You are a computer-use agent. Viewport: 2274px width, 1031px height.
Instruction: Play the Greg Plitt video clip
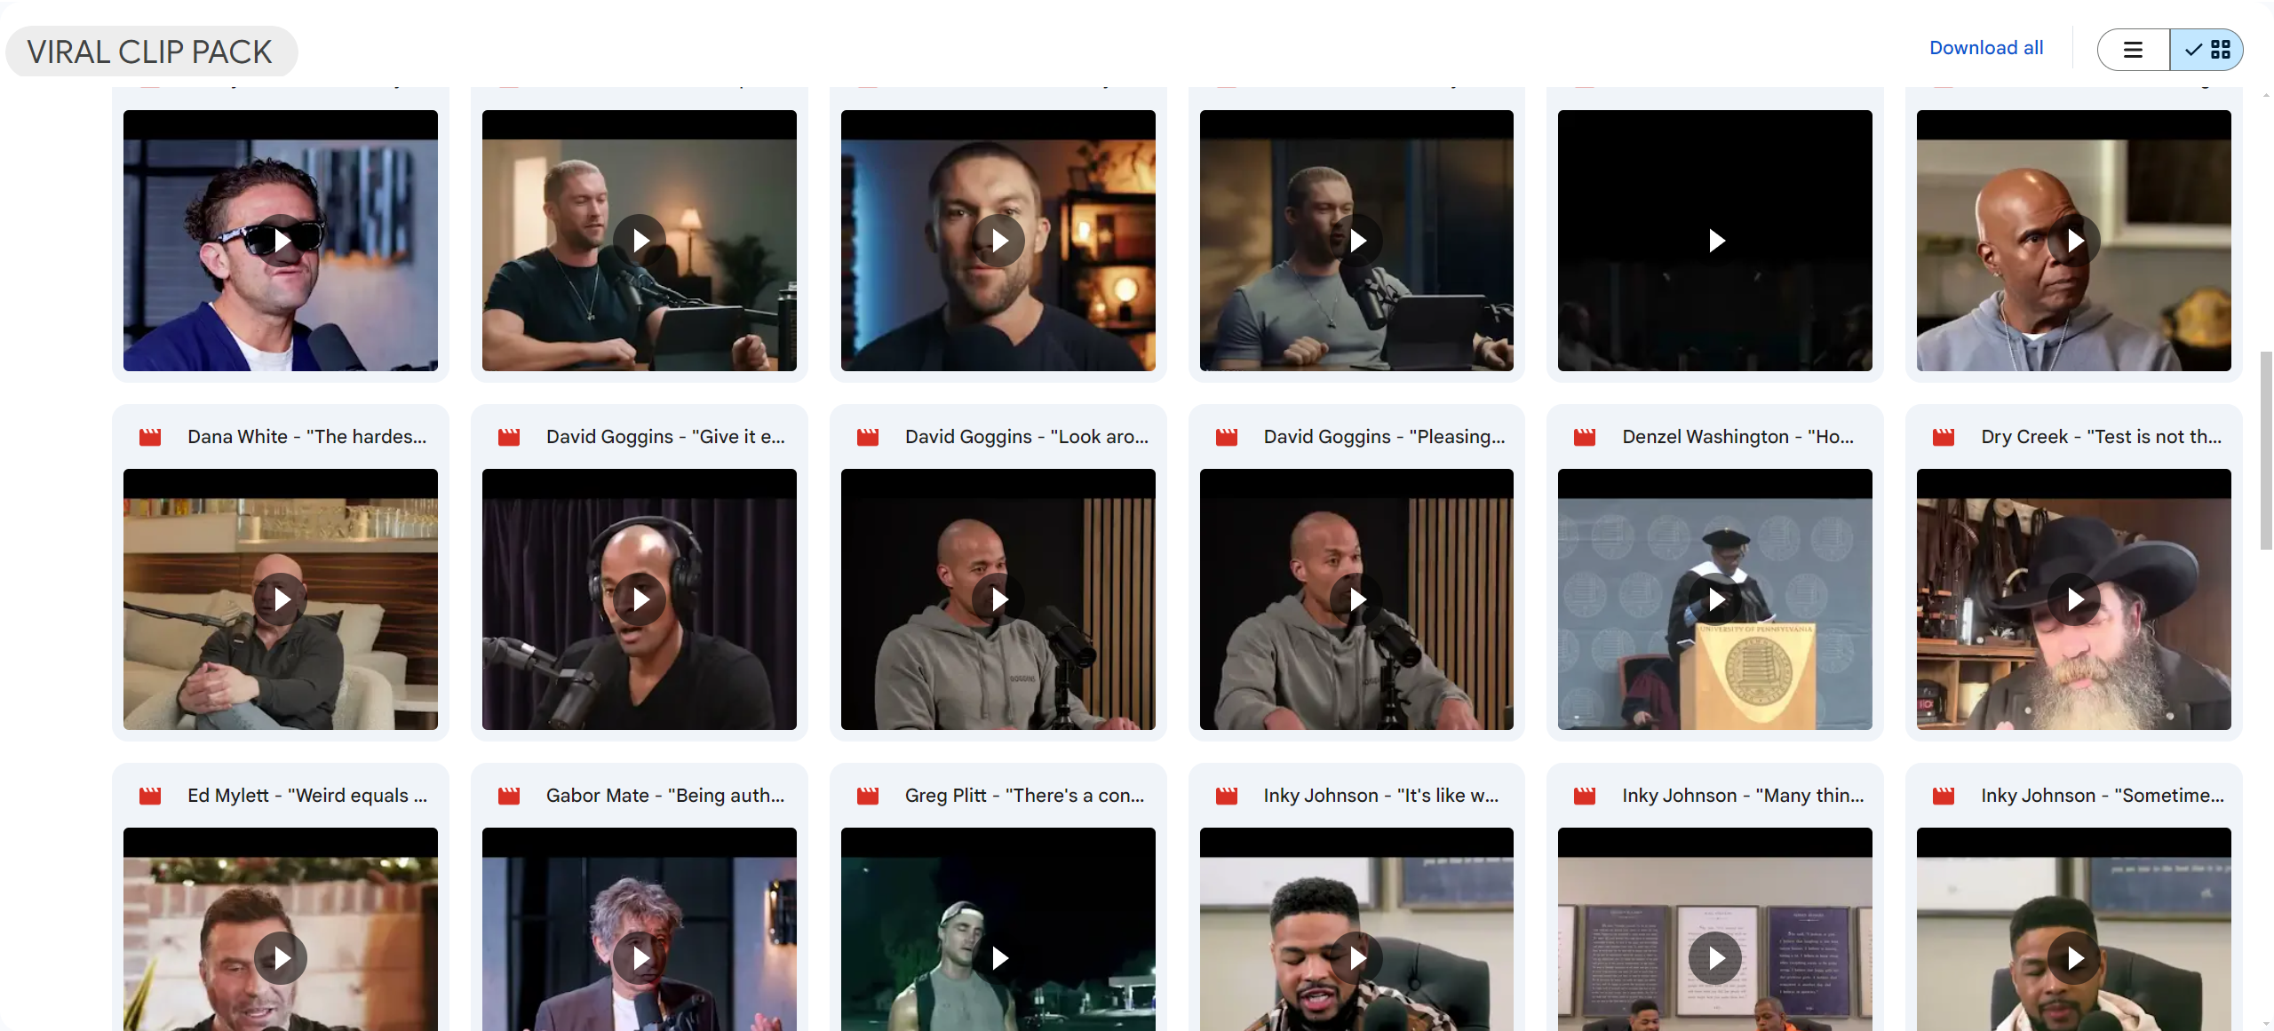tap(998, 958)
